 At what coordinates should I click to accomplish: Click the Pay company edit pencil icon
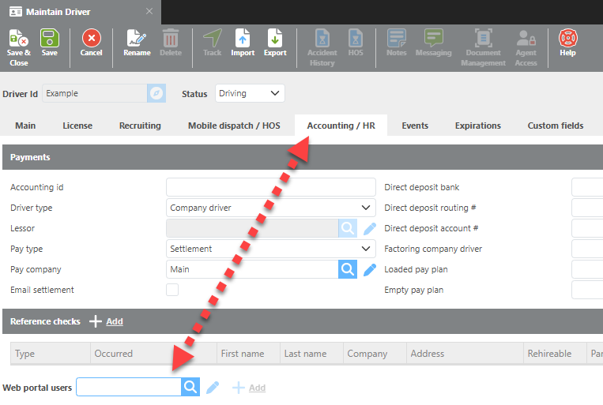pos(370,270)
